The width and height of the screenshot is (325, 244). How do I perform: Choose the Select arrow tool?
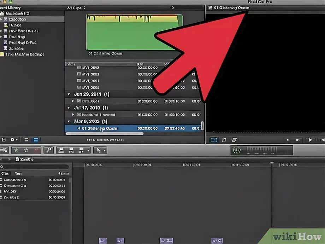[x=99, y=150]
